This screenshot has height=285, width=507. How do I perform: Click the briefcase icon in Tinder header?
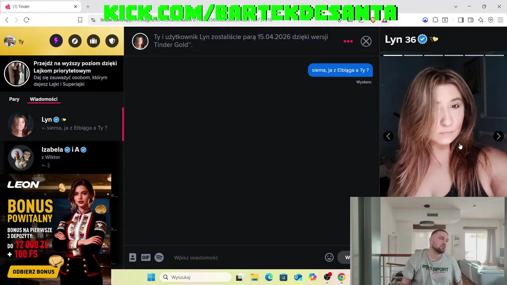point(93,41)
